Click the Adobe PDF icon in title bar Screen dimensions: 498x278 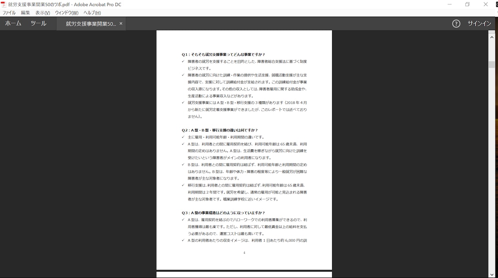tap(3, 4)
